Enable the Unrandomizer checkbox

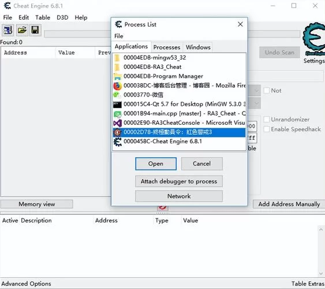click(x=266, y=119)
